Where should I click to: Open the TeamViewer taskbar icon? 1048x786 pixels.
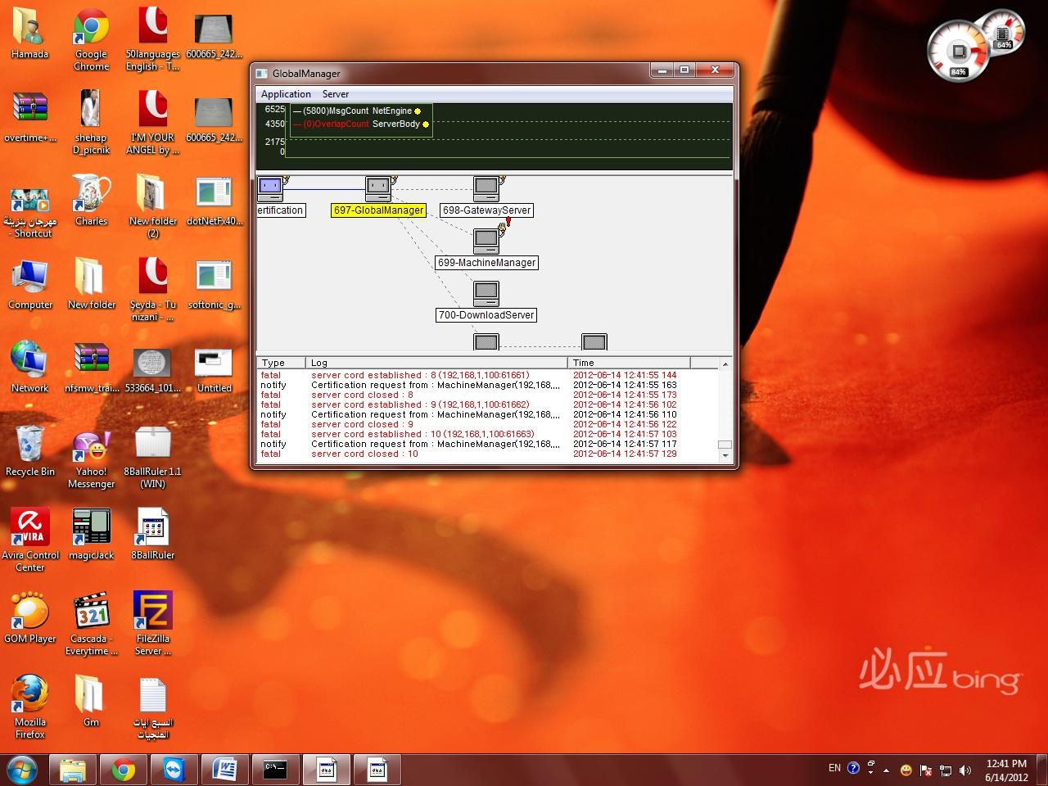click(x=174, y=770)
